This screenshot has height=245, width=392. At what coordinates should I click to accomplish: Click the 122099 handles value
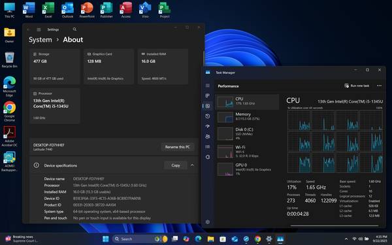(329, 201)
